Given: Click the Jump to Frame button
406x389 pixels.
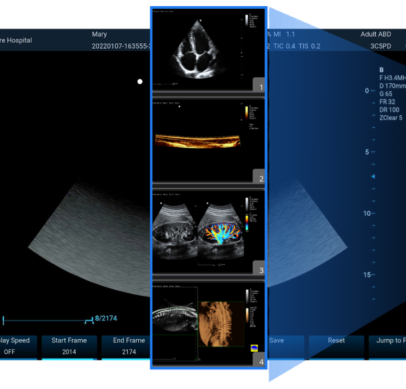Looking at the screenshot, I should (x=389, y=346).
